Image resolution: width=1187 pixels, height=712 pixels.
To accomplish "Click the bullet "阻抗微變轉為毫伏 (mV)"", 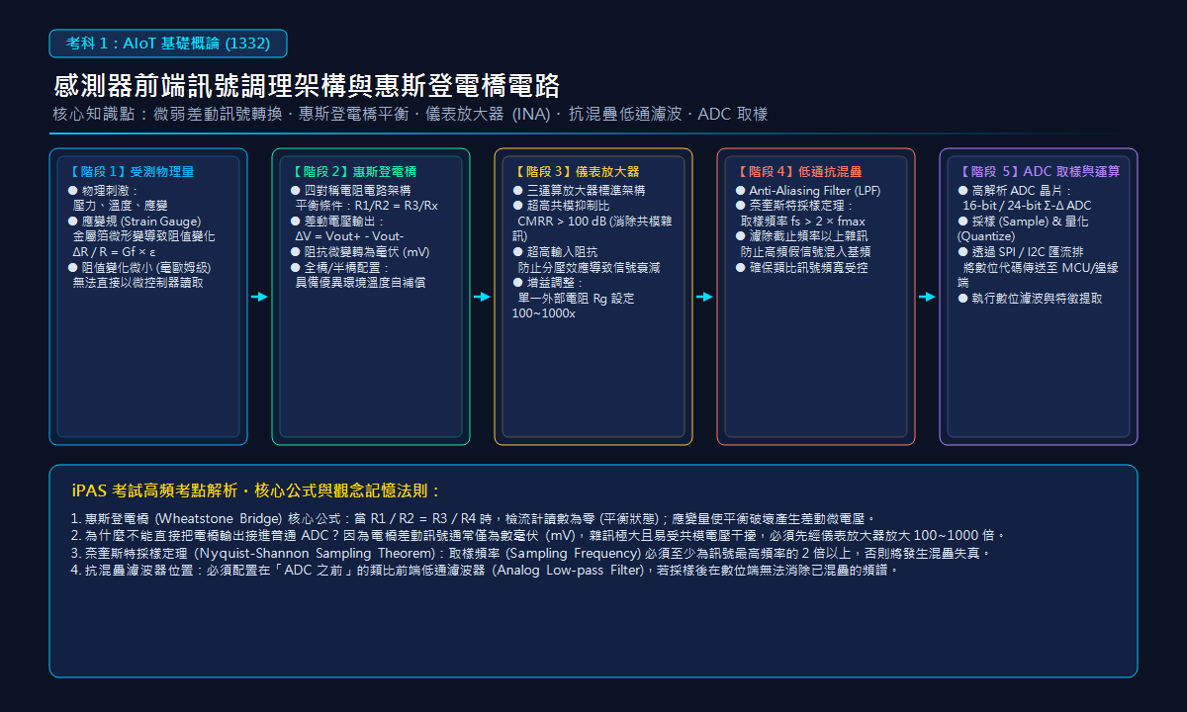I will click(360, 252).
